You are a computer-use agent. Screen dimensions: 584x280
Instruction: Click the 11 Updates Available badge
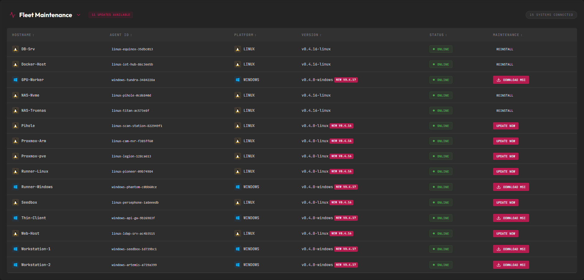(111, 15)
